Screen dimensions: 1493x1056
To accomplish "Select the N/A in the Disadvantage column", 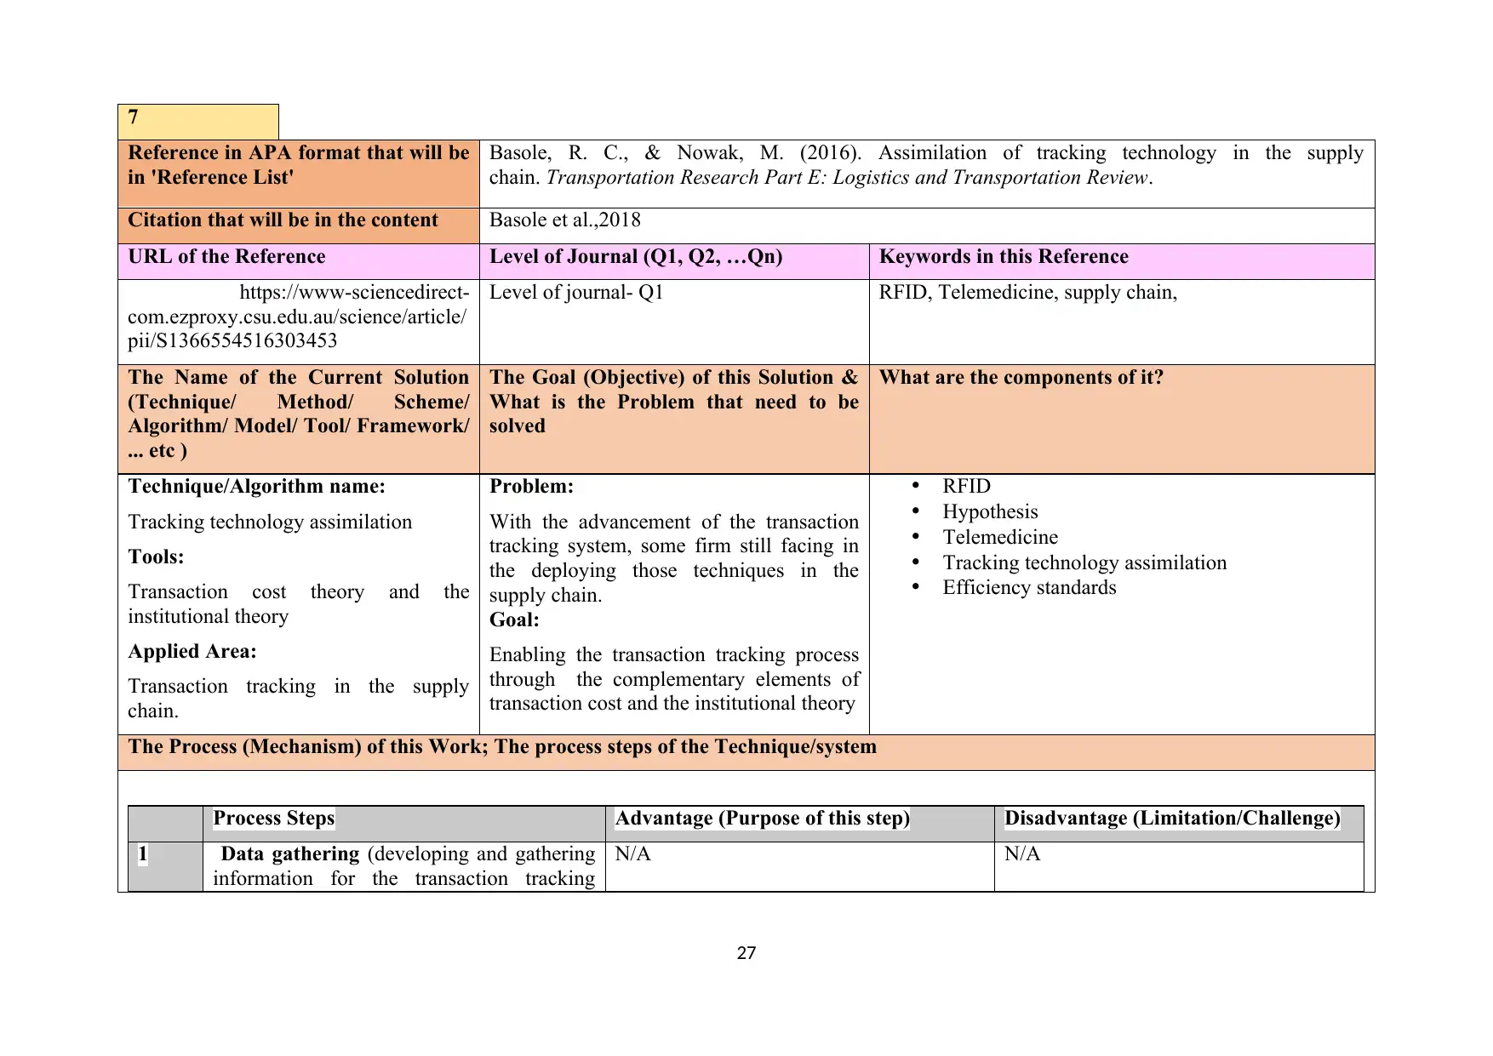I will 1021,854.
